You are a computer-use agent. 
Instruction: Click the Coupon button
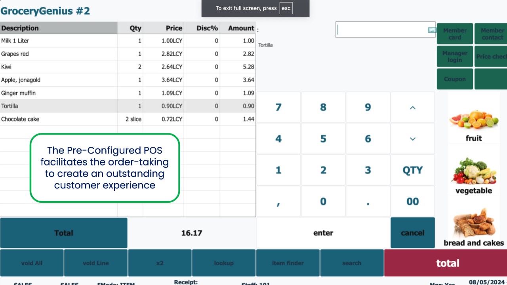click(x=455, y=79)
